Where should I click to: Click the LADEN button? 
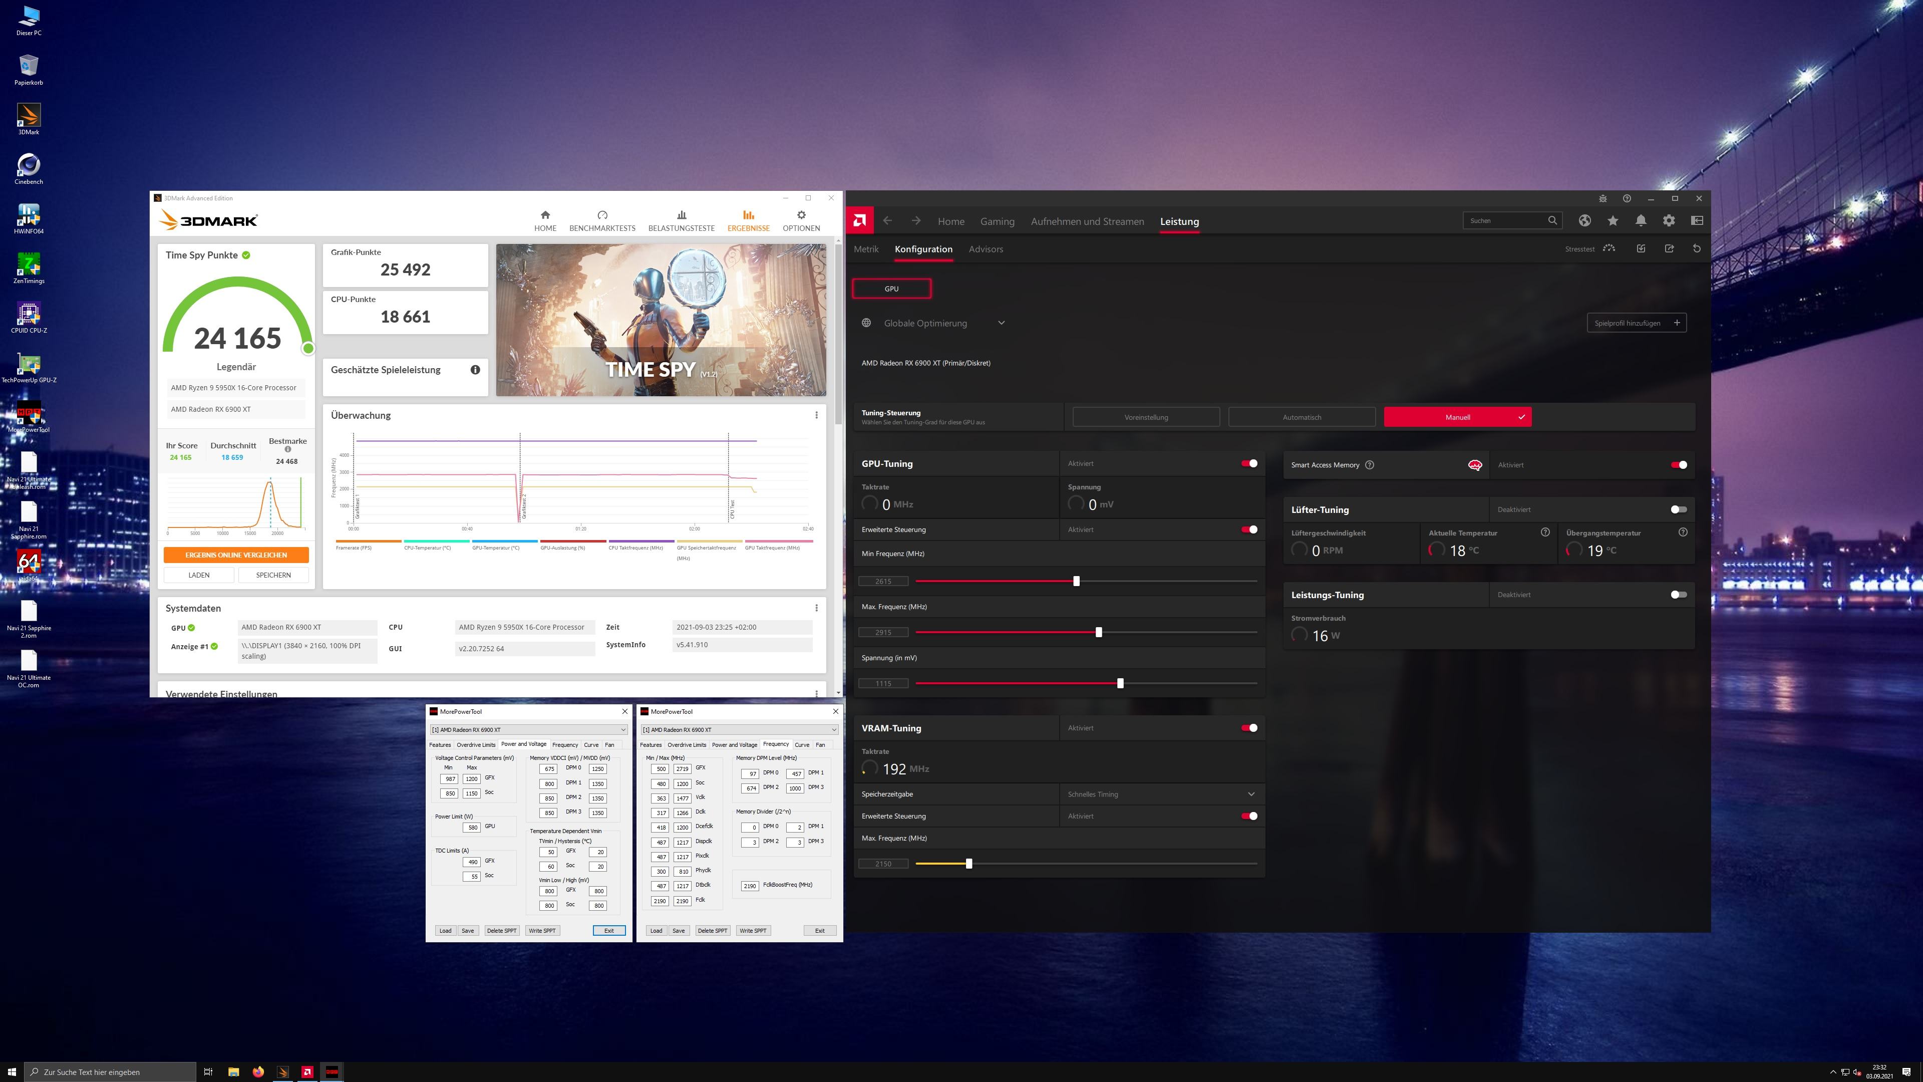point(199,575)
